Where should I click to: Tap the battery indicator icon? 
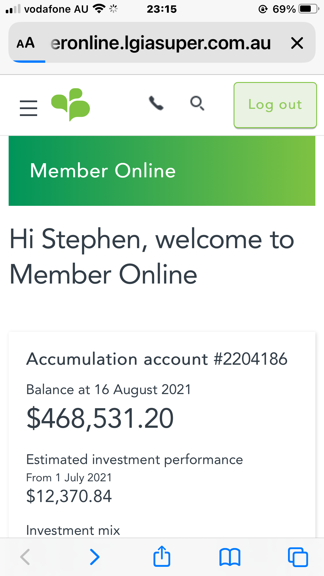tap(308, 9)
